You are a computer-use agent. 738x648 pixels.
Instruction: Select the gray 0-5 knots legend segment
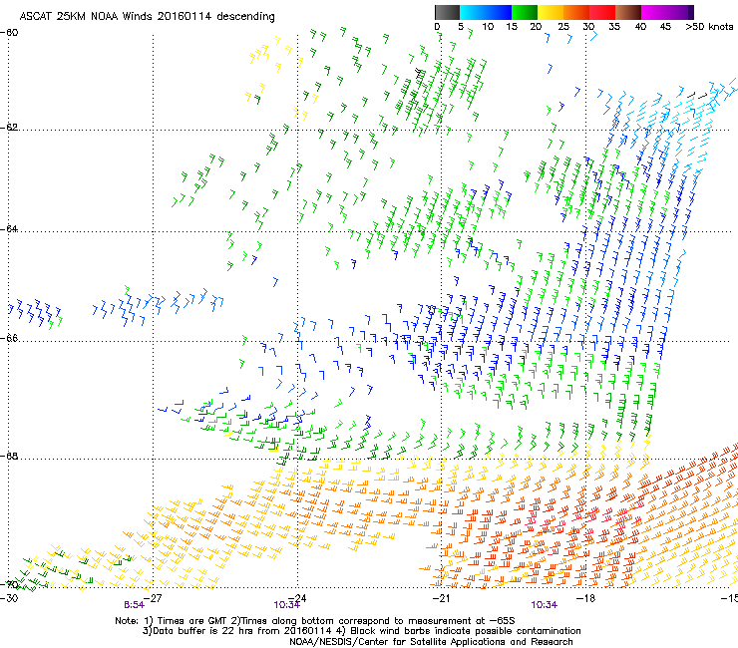coord(447,12)
